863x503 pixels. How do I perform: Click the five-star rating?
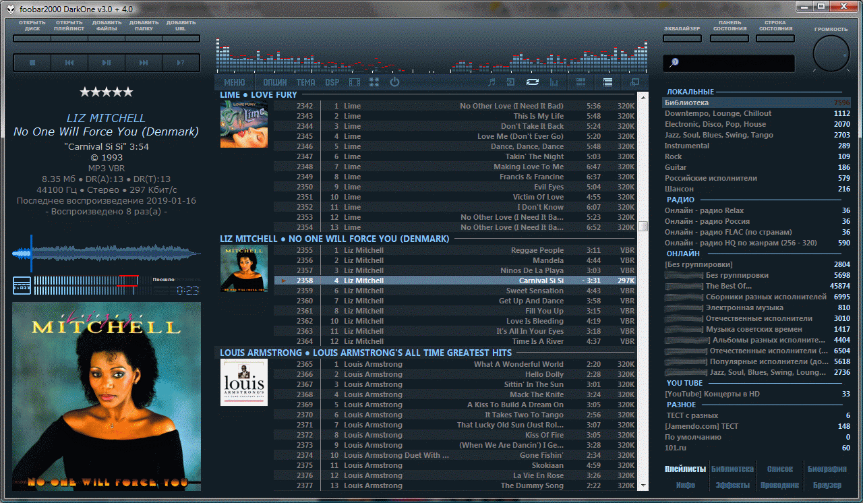pyautogui.click(x=107, y=92)
